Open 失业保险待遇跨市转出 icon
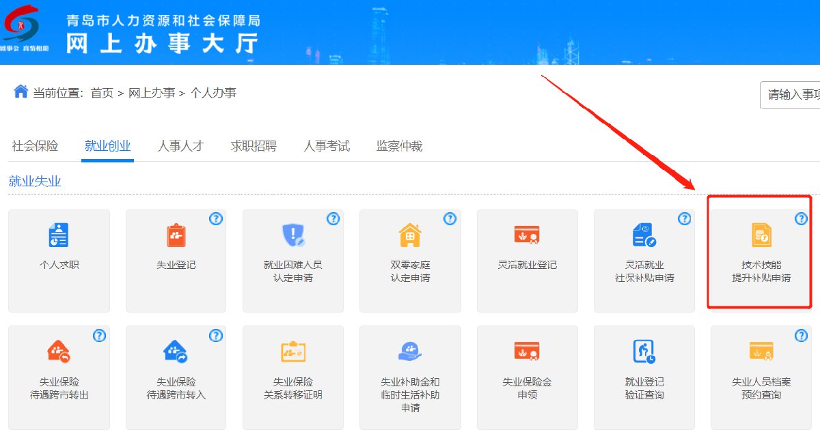 tap(59, 352)
